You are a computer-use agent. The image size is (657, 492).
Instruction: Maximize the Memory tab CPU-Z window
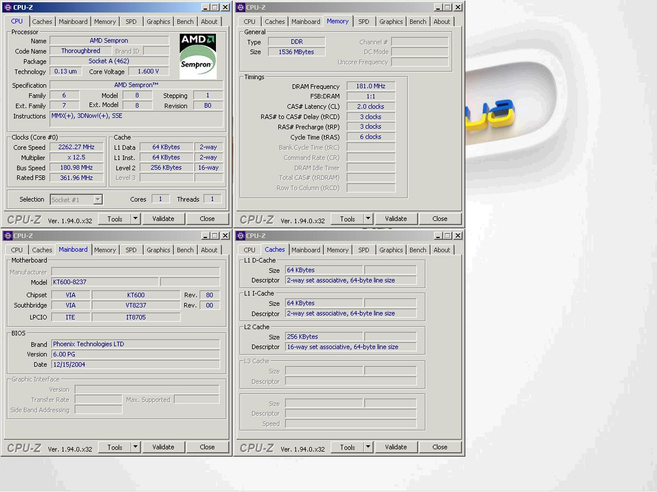pos(448,7)
